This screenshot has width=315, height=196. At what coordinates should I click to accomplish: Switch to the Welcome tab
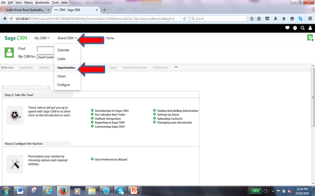point(7,67)
